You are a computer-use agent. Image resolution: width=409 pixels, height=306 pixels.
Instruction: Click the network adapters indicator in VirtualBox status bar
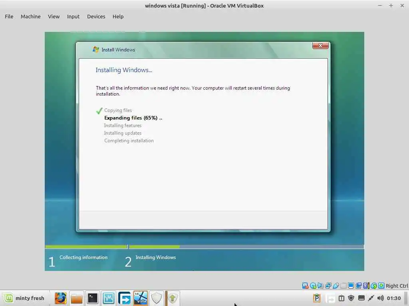click(328, 286)
